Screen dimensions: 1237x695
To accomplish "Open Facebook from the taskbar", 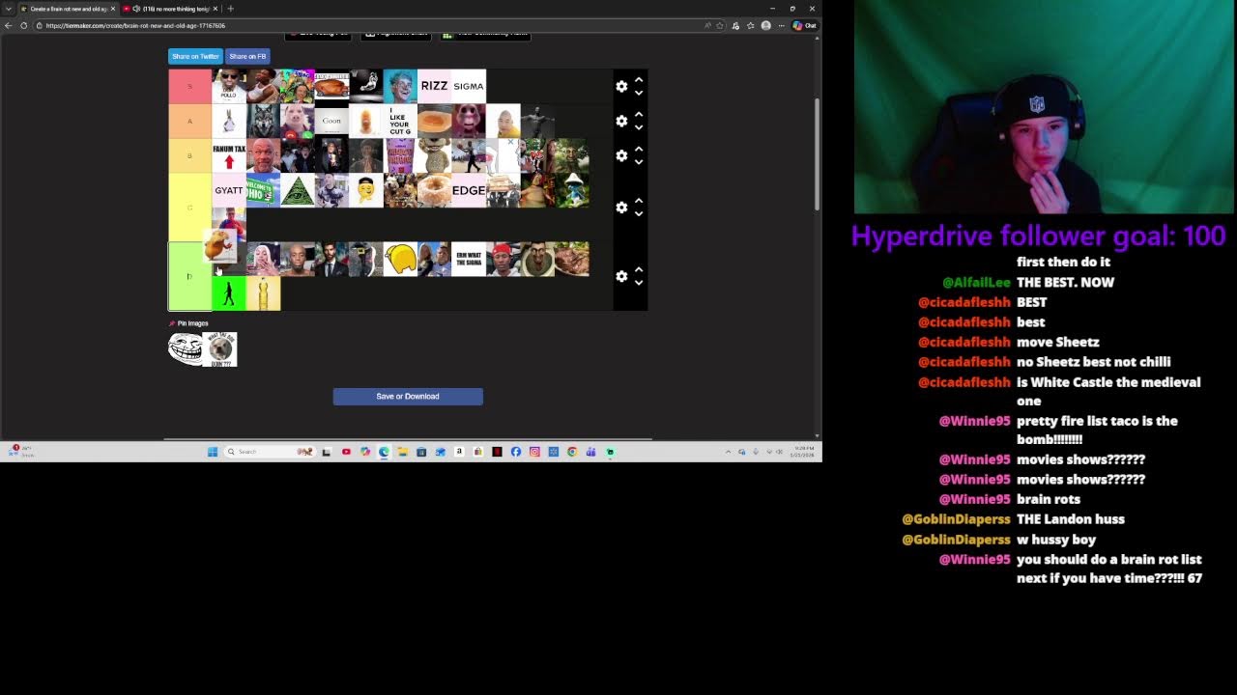I will [x=515, y=452].
